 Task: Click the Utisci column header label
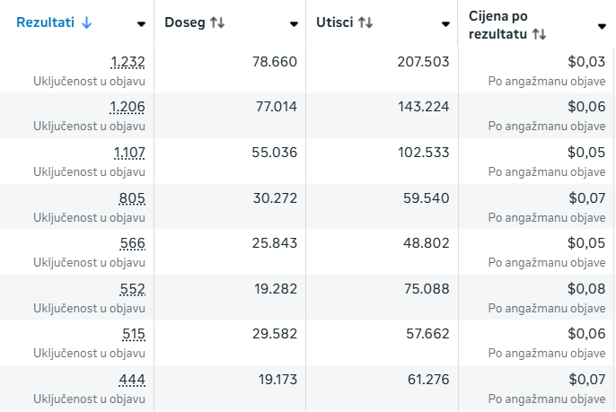pos(334,23)
